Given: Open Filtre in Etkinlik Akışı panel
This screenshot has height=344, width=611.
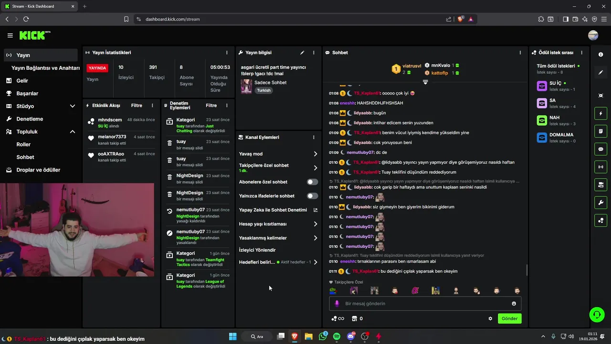Looking at the screenshot, I should pos(137,106).
